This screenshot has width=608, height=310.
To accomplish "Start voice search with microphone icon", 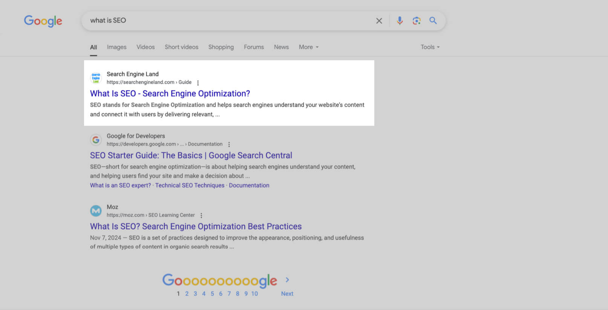I will click(x=400, y=20).
